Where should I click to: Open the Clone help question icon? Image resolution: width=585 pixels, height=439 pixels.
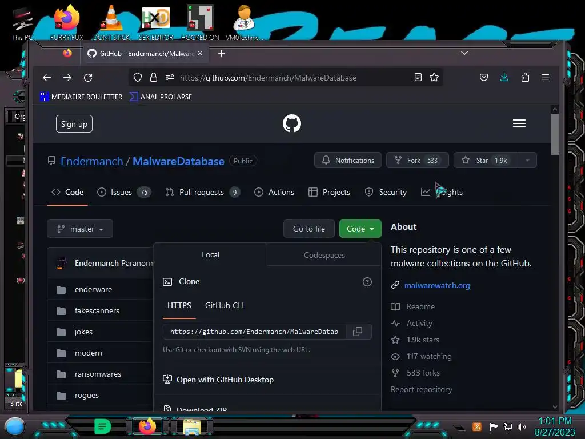tap(367, 282)
